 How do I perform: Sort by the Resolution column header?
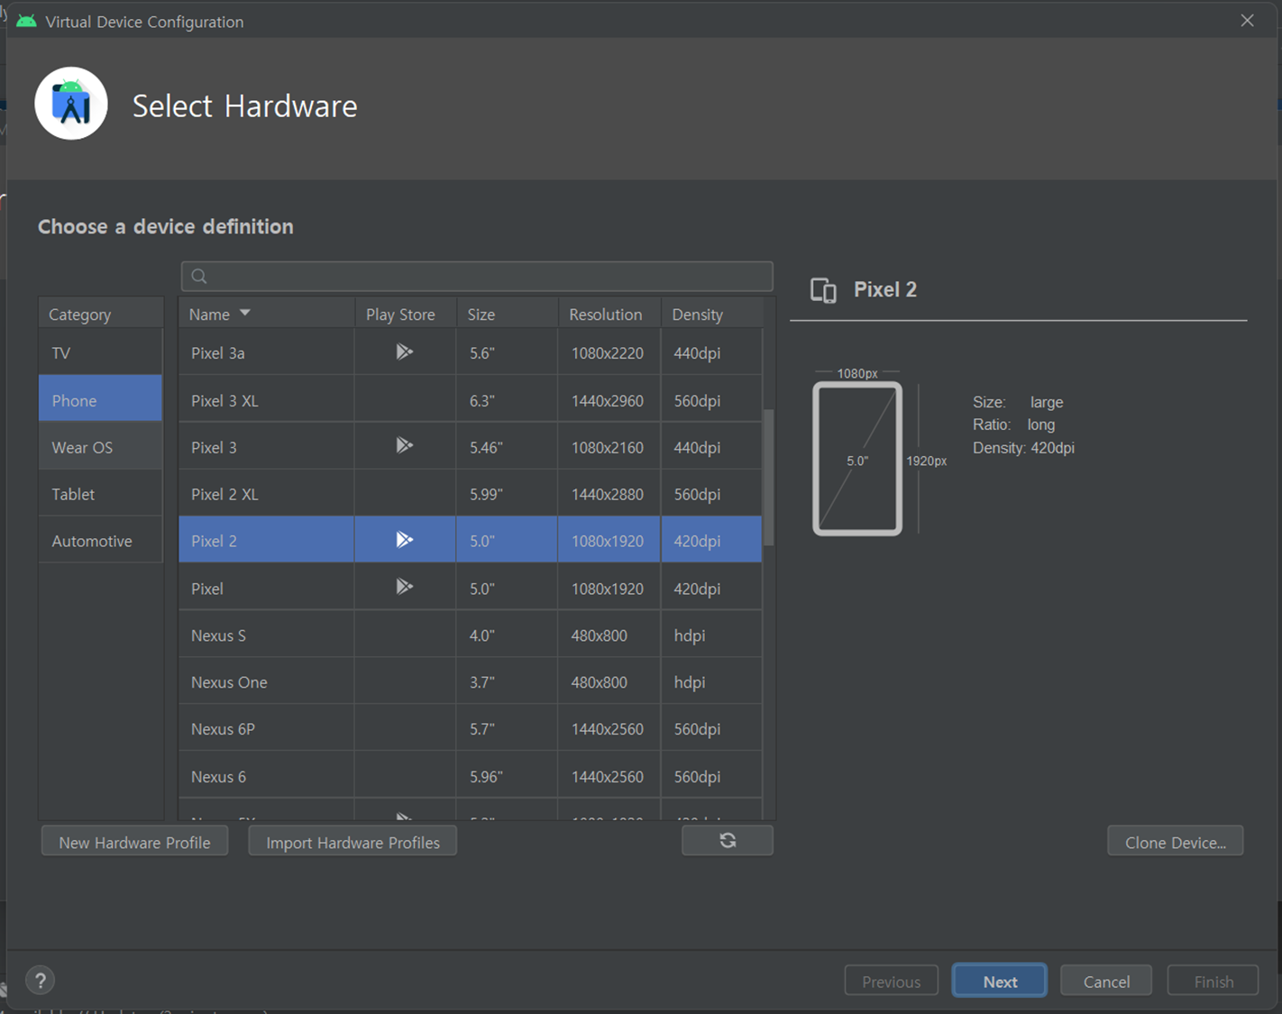[609, 314]
